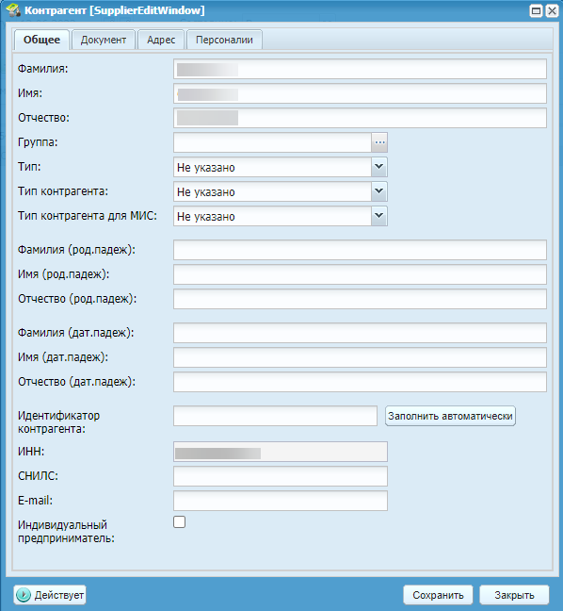The image size is (563, 611).
Task: Click the Контрагент window title icon
Action: pos(13,10)
